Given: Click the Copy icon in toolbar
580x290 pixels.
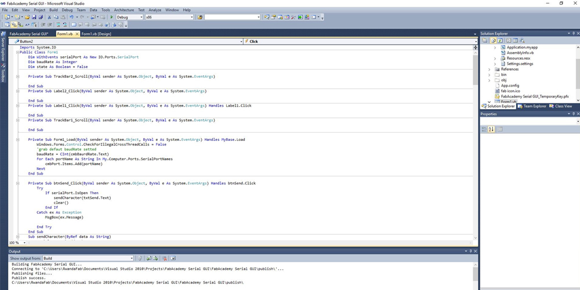Looking at the screenshot, I should click(56, 17).
